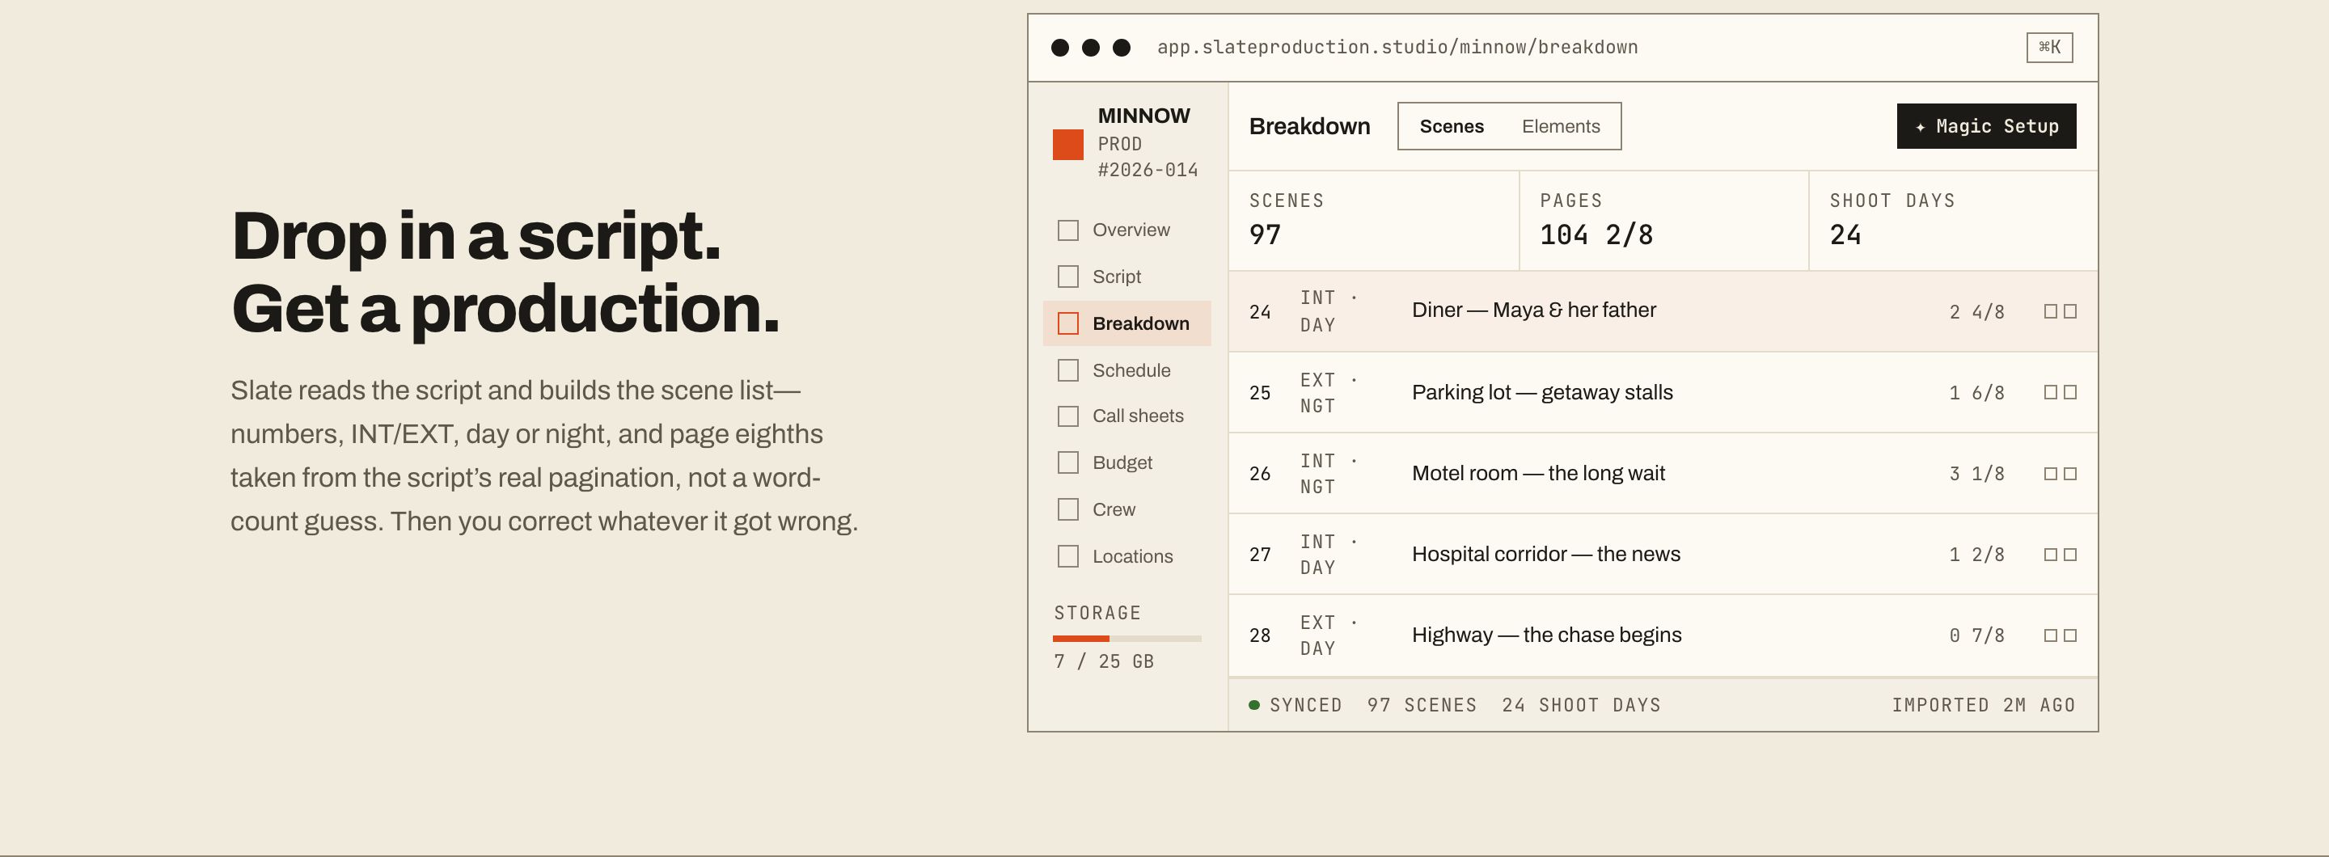Click the Magic Setup button
Screen dimensions: 2329x857
coord(1985,127)
